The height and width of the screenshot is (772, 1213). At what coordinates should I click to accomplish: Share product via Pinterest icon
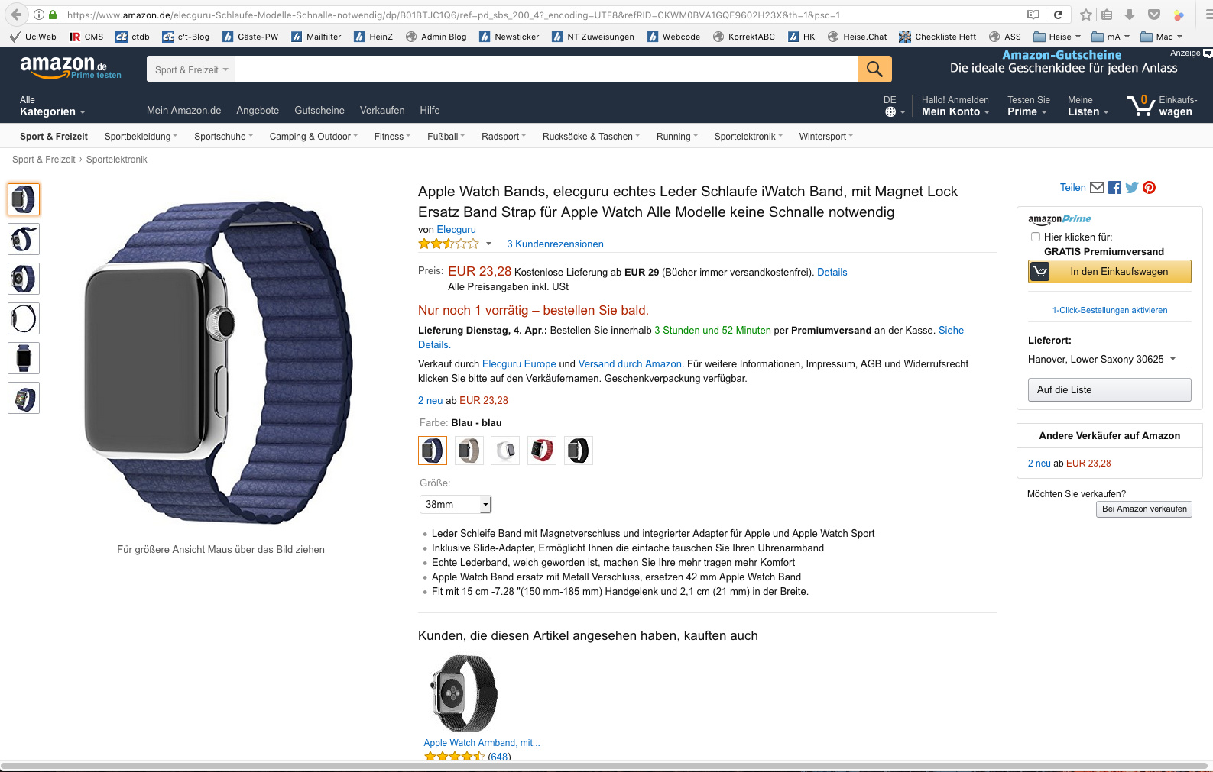click(x=1150, y=188)
